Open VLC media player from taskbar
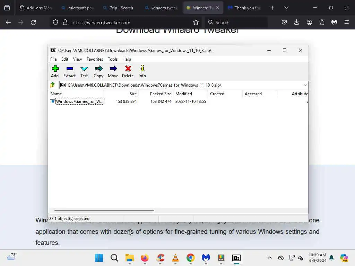Image resolution: width=355 pixels, height=266 pixels. [x=175, y=258]
